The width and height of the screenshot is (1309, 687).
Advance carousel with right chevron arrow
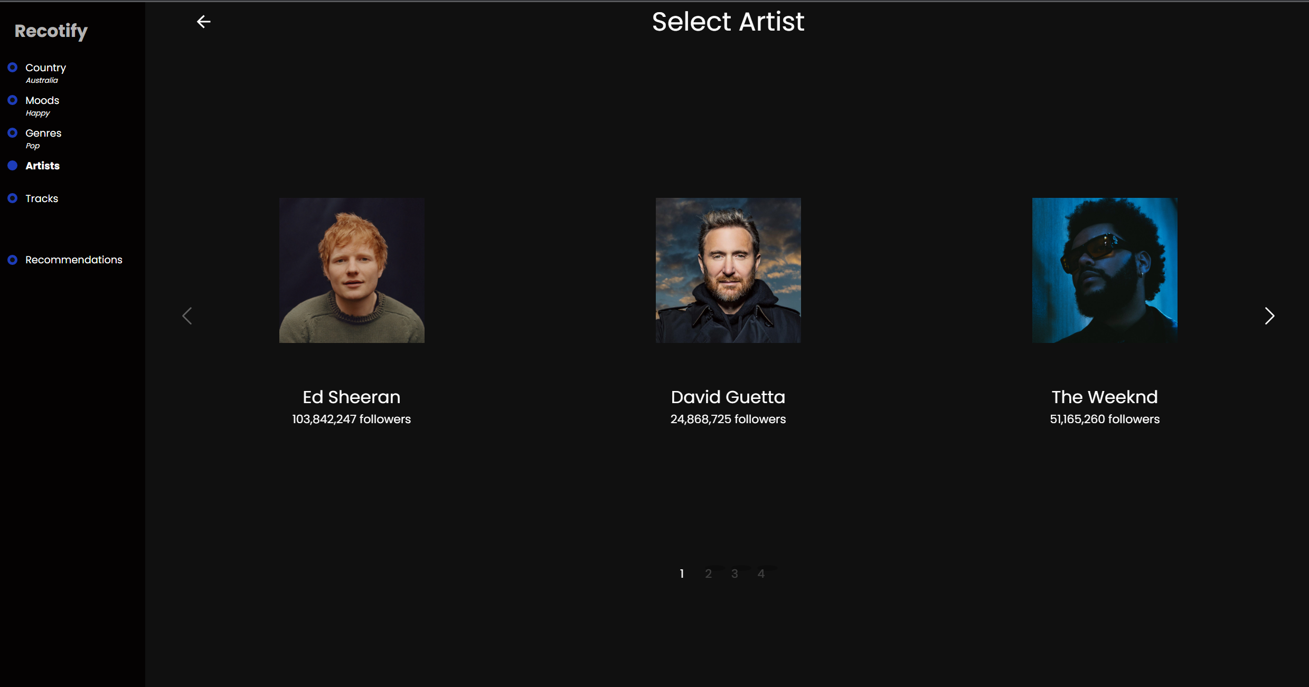[x=1269, y=316]
